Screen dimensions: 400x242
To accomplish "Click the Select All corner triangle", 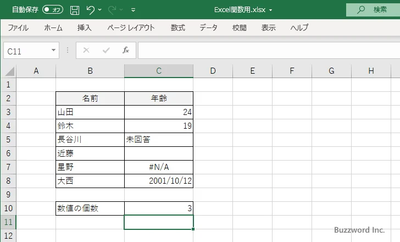I will tap(10, 71).
